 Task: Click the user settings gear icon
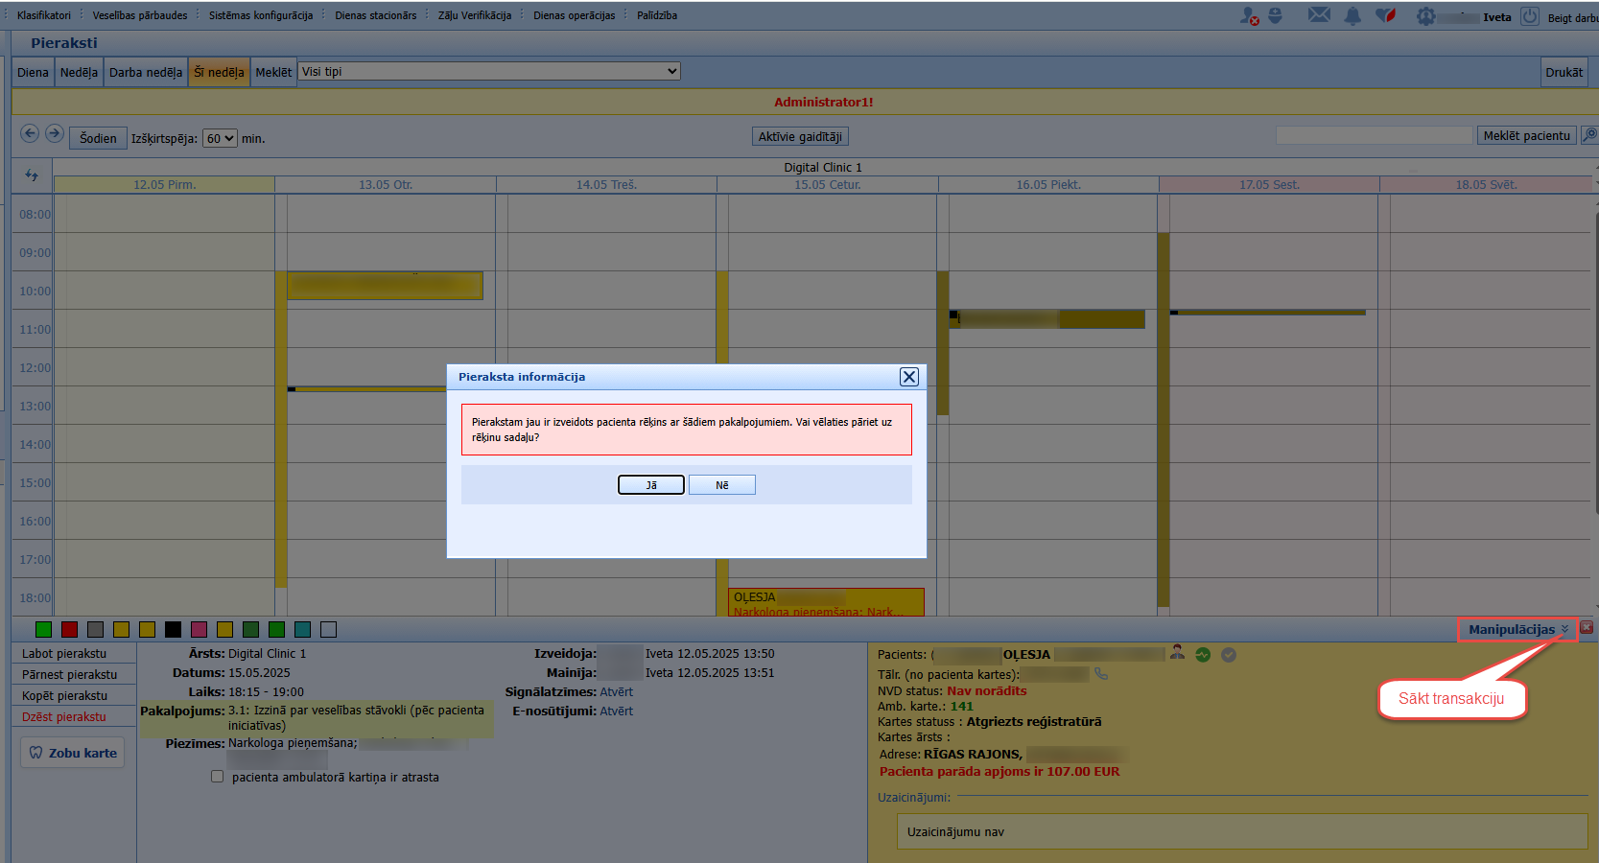tap(1425, 16)
